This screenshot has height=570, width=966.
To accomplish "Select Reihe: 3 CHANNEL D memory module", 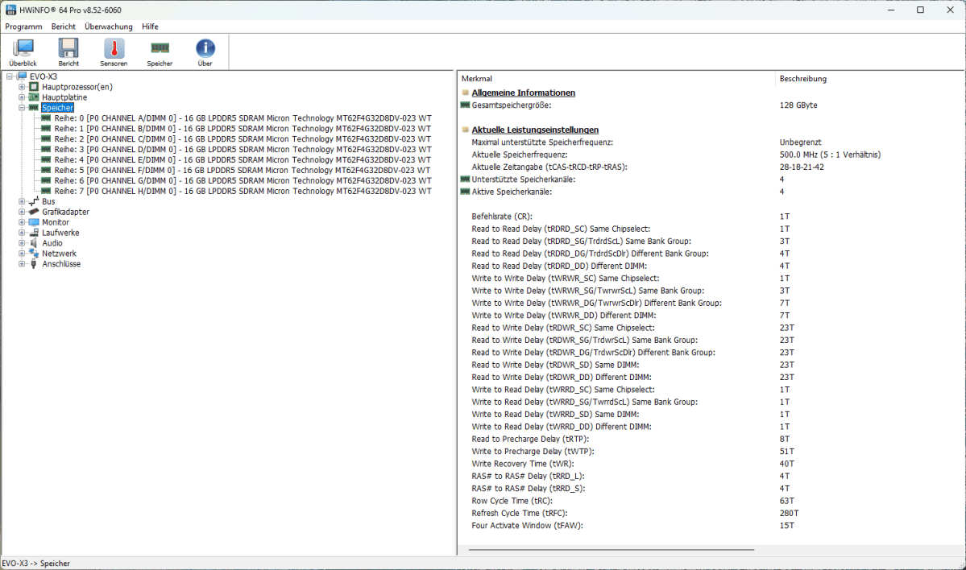I will pos(243,150).
